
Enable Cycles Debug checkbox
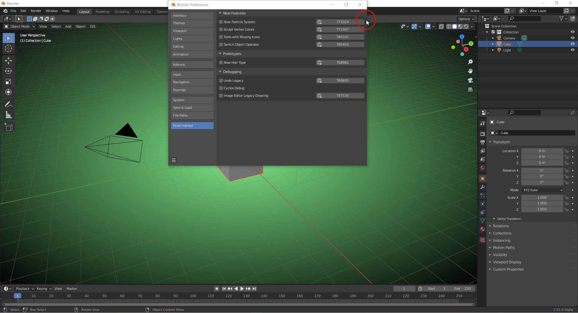(221, 88)
